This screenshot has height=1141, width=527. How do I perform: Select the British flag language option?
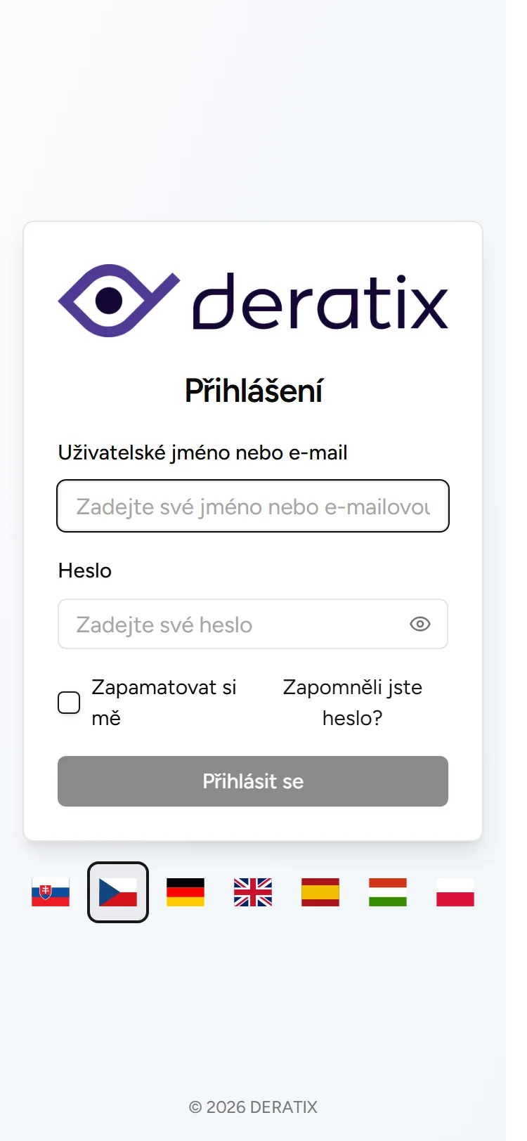pyautogui.click(x=252, y=893)
